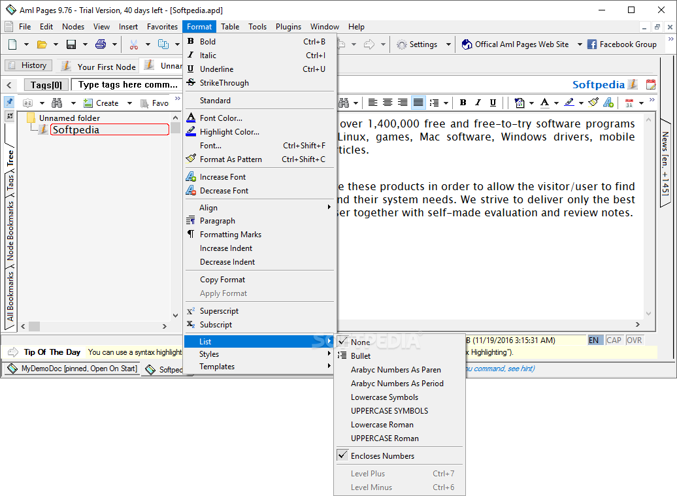This screenshot has width=677, height=496.
Task: Click the red calendar icon next to Softpedia title
Action: click(x=651, y=84)
